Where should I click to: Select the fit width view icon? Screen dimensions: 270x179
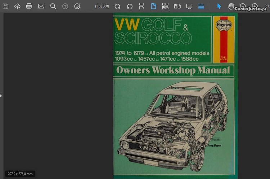tap(165, 6)
